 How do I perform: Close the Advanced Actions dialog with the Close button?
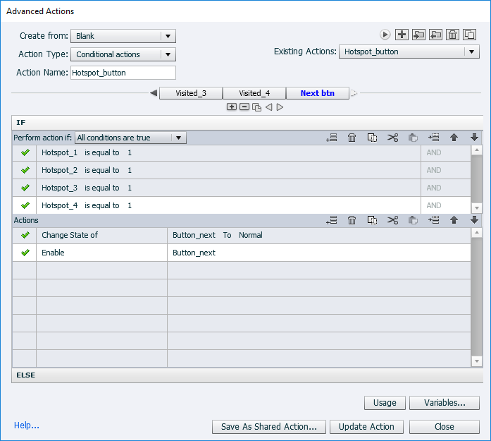[x=445, y=427]
